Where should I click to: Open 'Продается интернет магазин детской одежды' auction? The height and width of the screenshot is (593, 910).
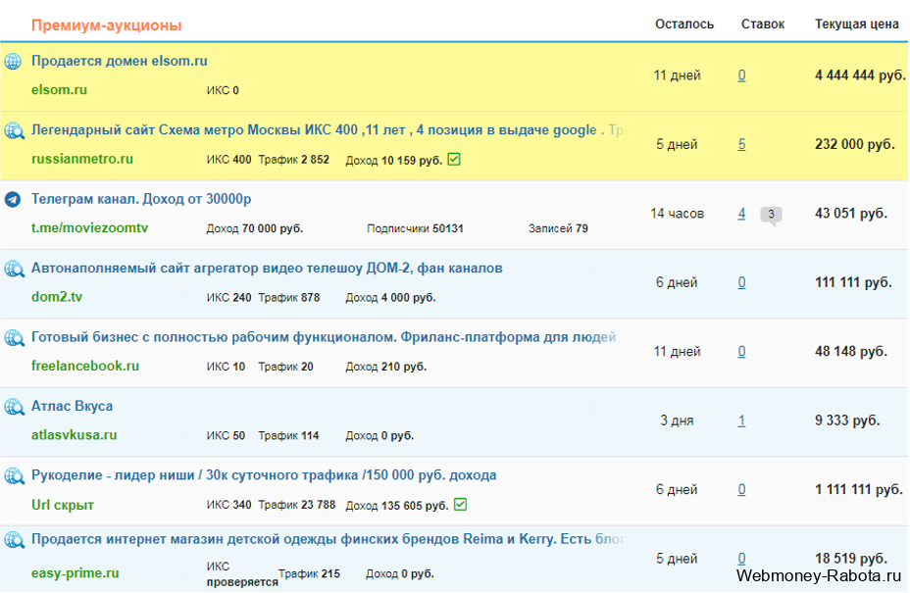click(x=328, y=539)
